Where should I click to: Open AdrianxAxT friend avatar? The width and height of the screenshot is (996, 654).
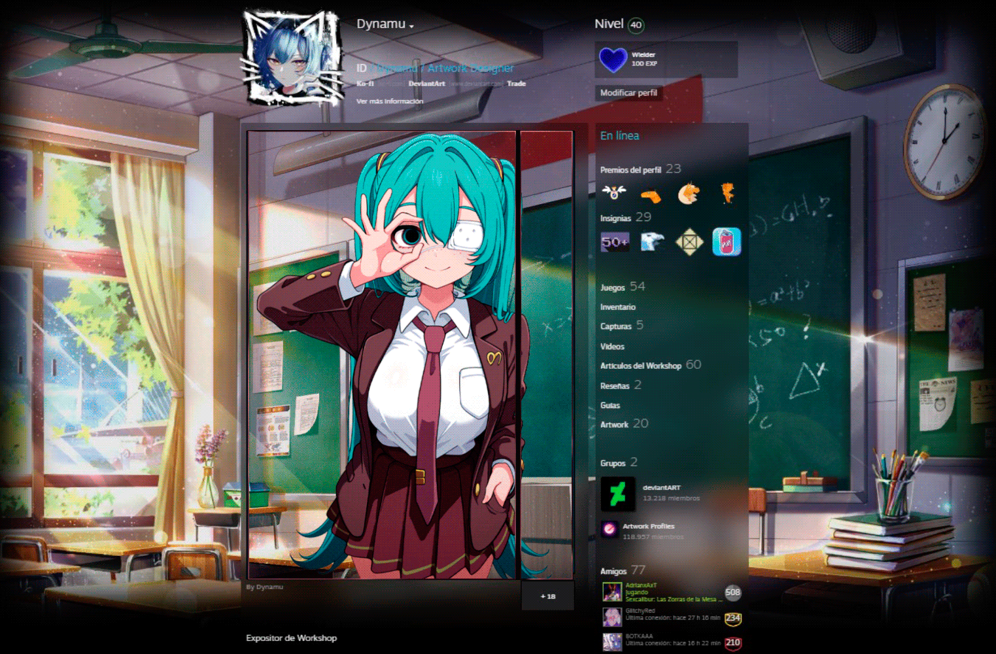click(612, 593)
